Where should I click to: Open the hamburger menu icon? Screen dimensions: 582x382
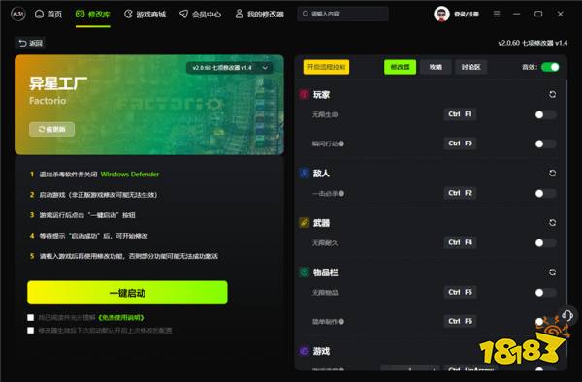(497, 15)
